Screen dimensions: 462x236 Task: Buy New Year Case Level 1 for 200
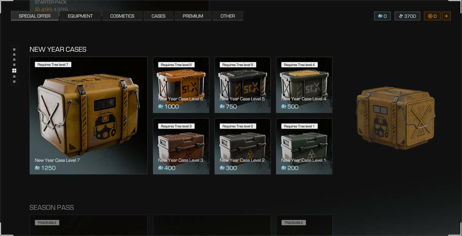pyautogui.click(x=304, y=146)
